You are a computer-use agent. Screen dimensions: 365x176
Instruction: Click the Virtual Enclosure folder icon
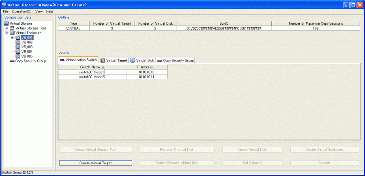click(x=12, y=33)
